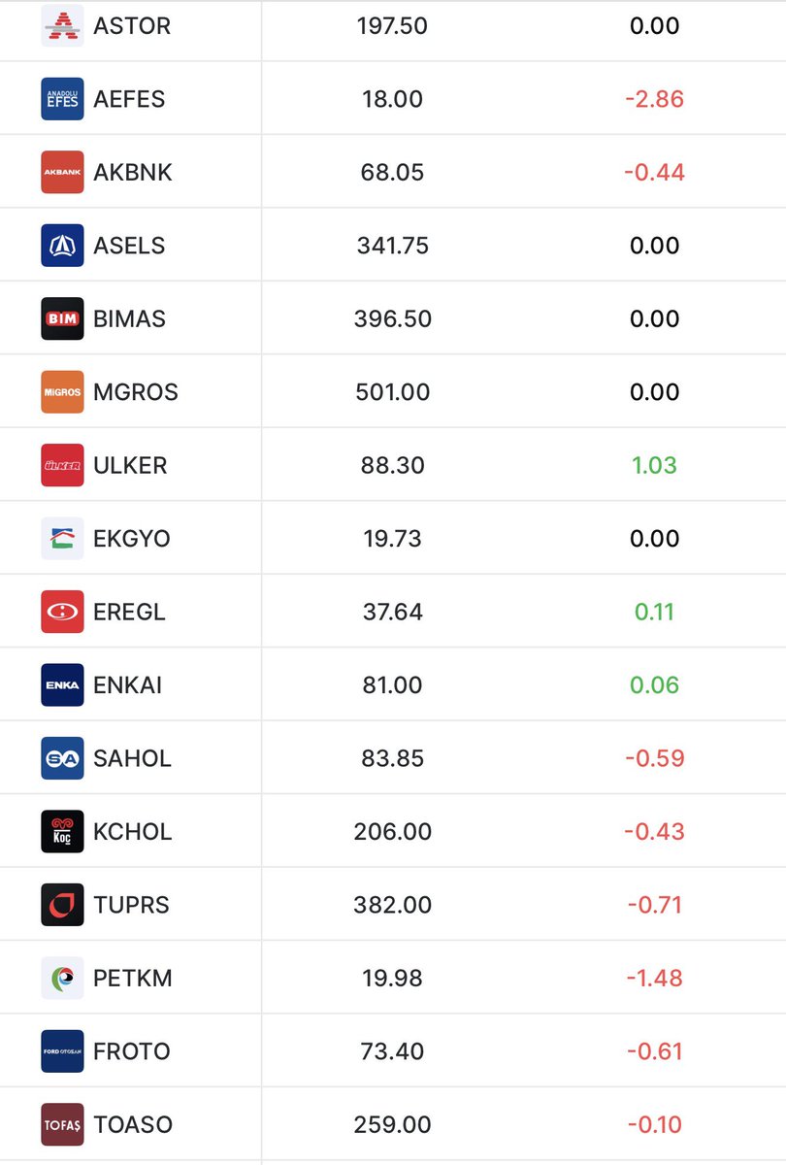Select the Akbank red logo icon
Screen dimensions: 786x1165
(x=62, y=172)
